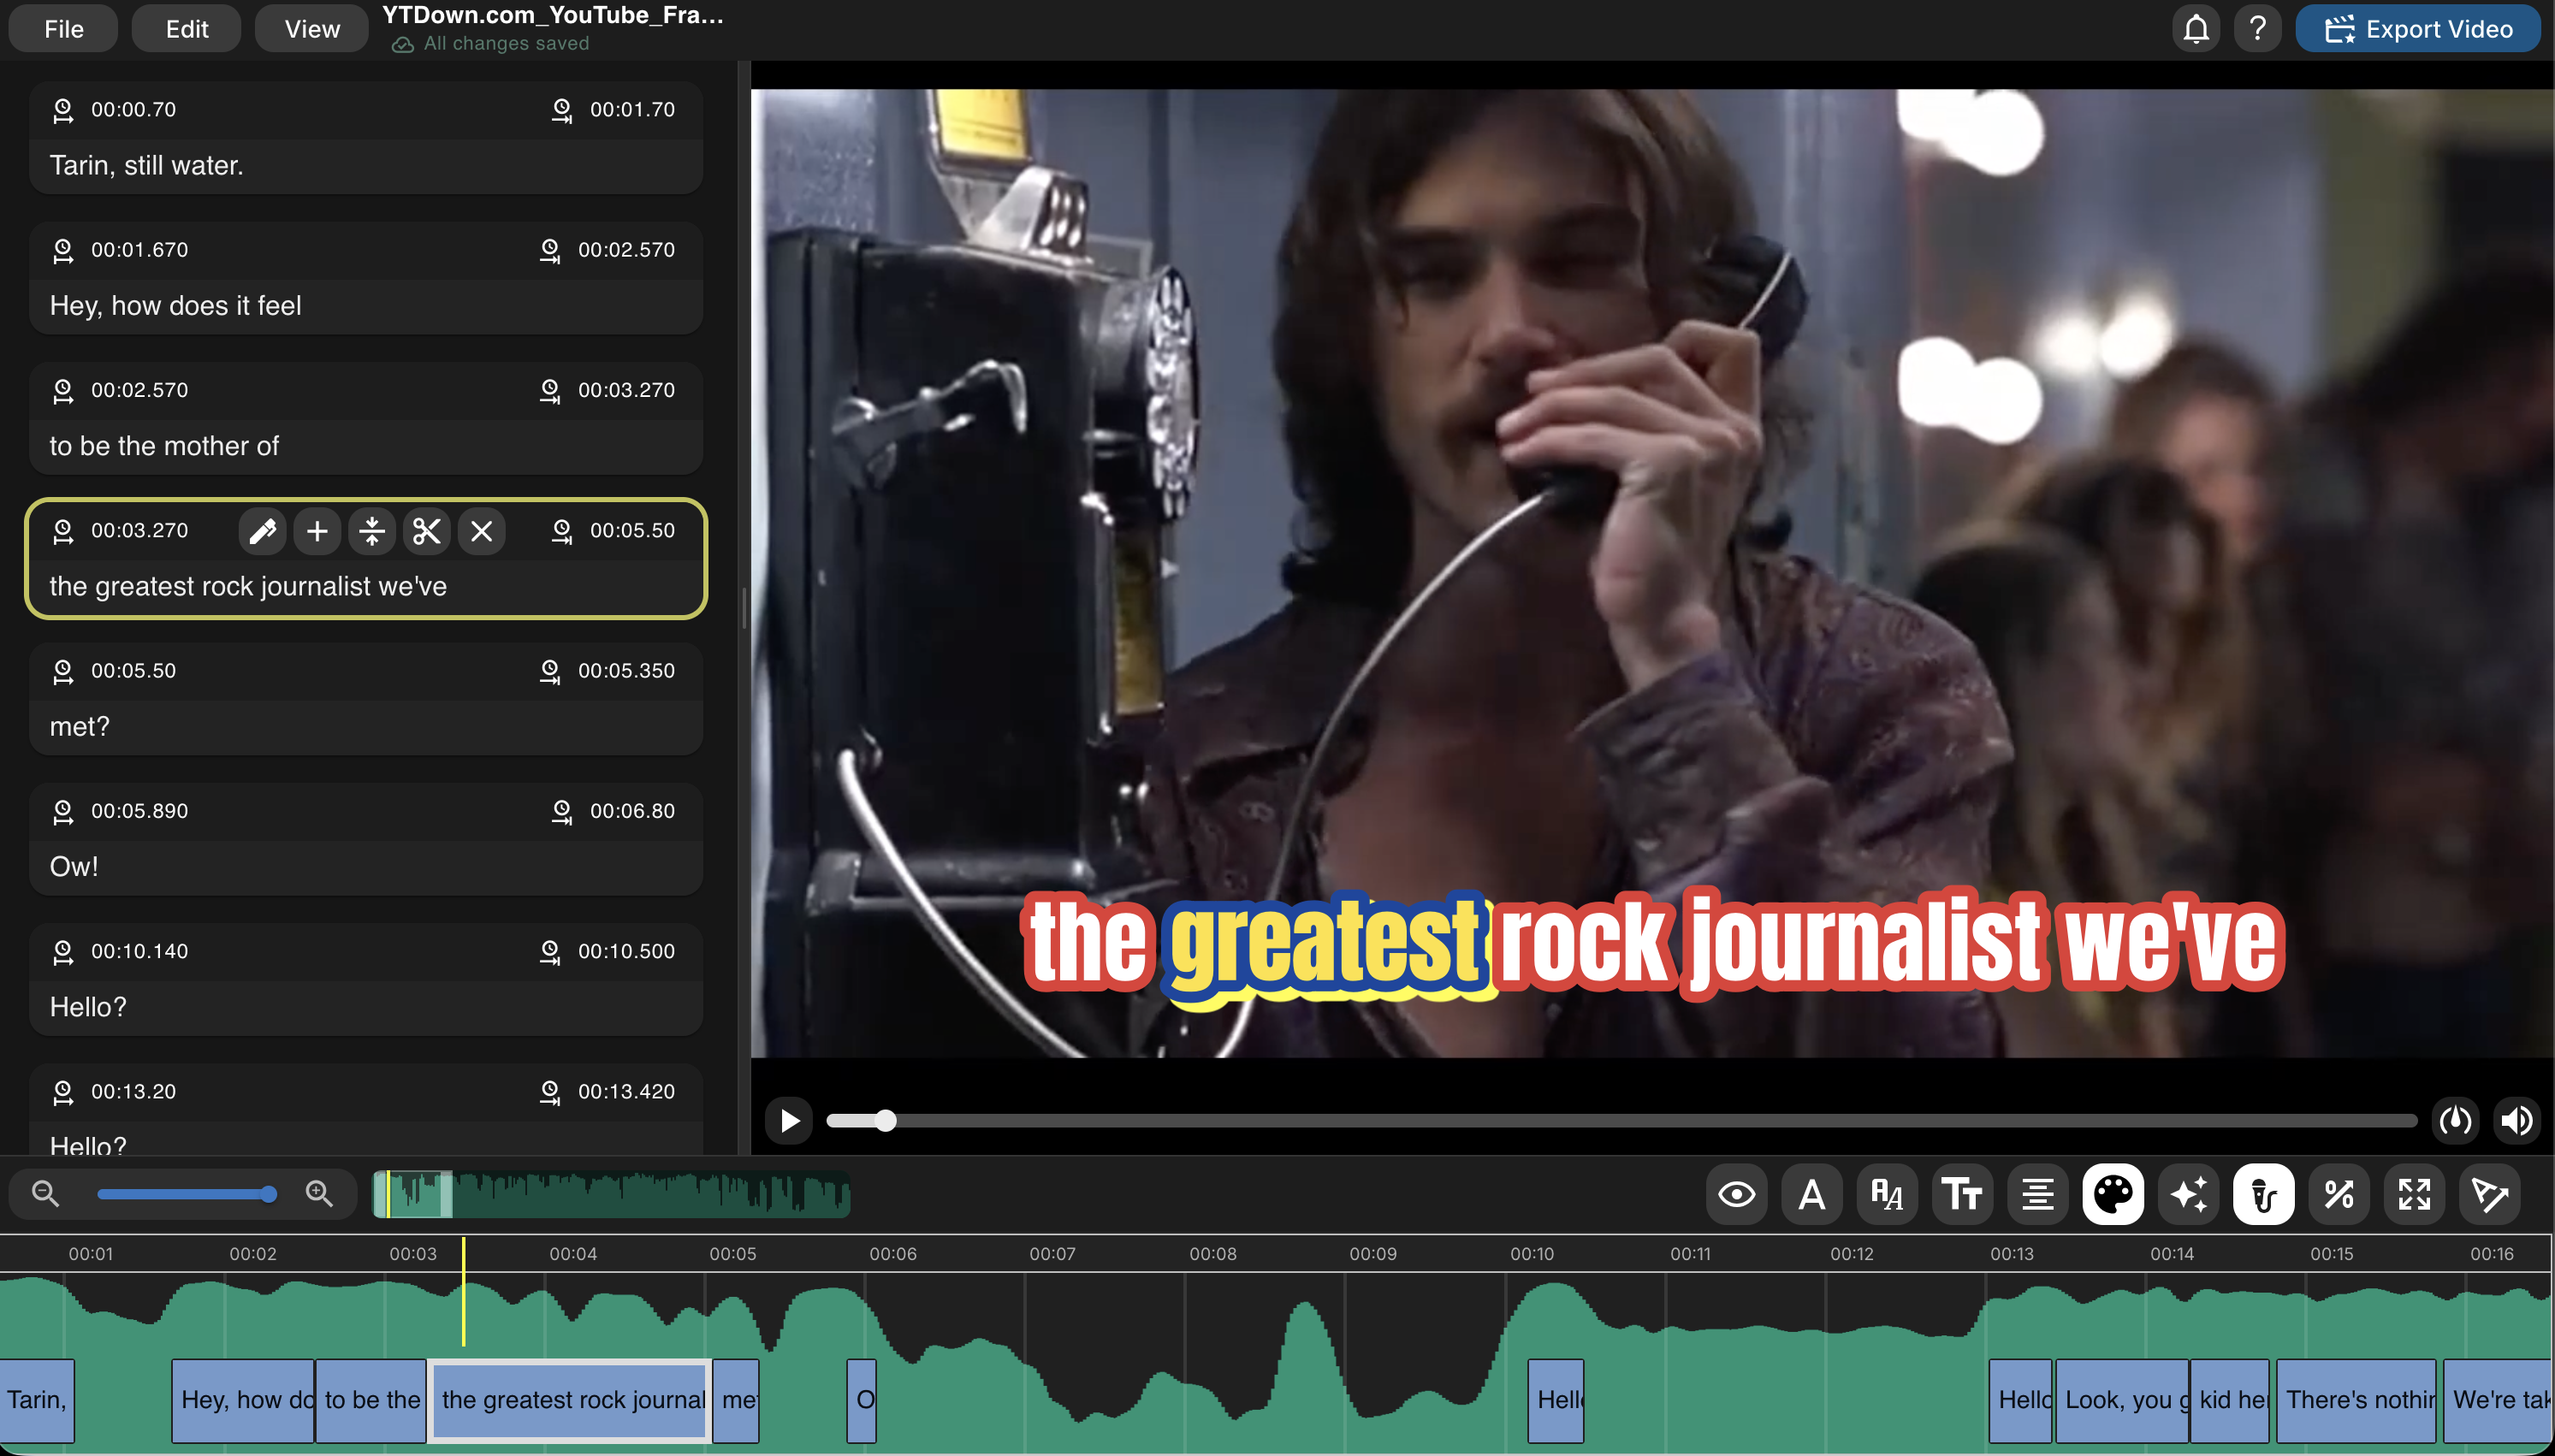Toggle the color palette tool

[x=2113, y=1194]
